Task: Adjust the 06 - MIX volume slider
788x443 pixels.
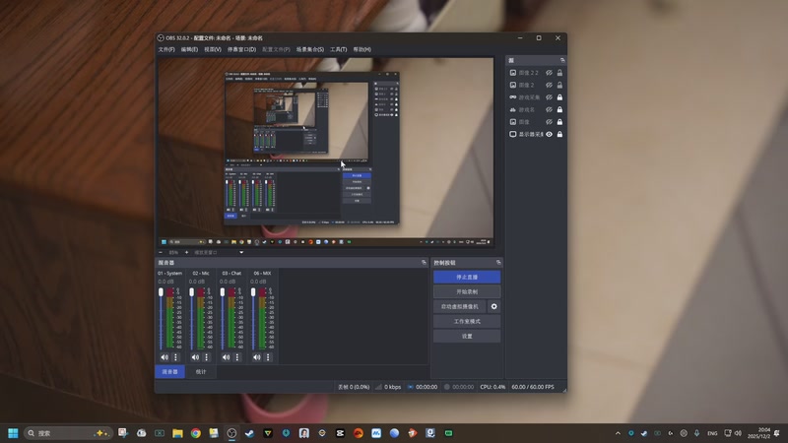Action: [253, 319]
